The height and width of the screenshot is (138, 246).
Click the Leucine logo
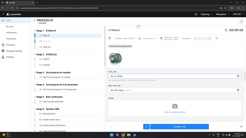click(14, 14)
